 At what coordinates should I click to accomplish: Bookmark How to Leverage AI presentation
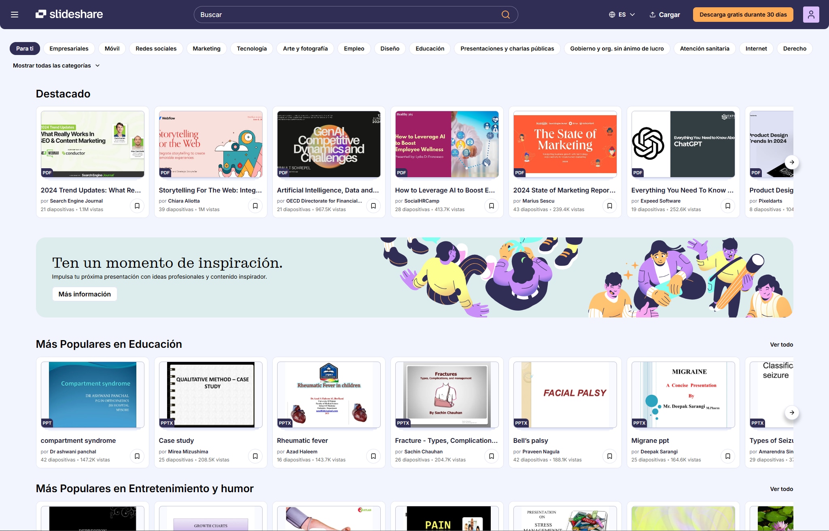pos(492,205)
